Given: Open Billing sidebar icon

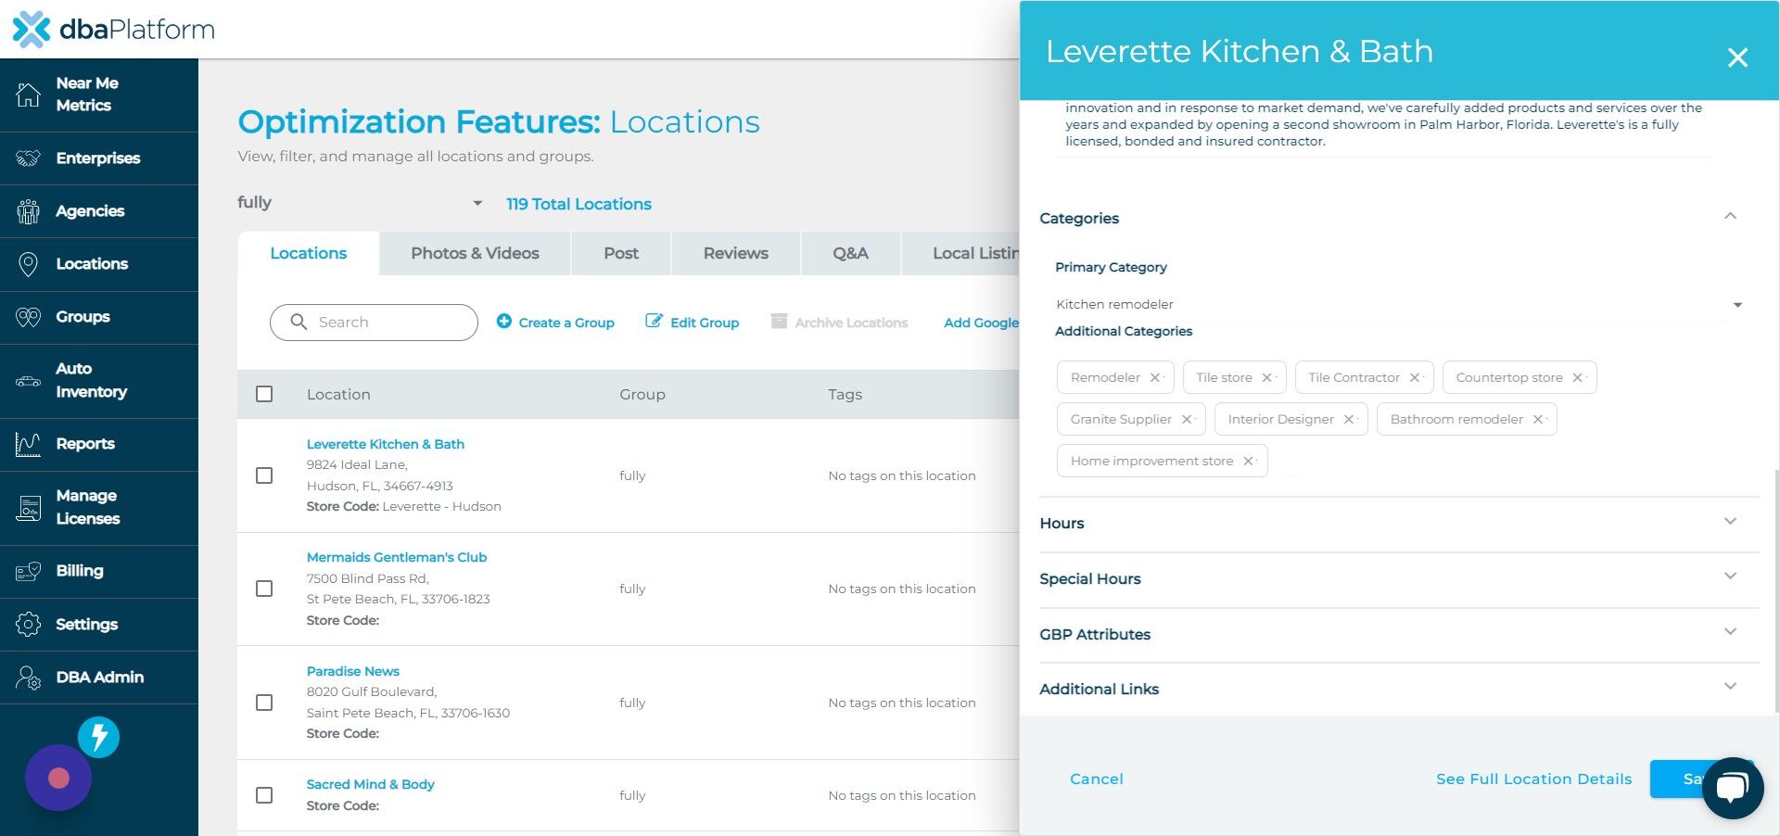Looking at the screenshot, I should pos(29,572).
